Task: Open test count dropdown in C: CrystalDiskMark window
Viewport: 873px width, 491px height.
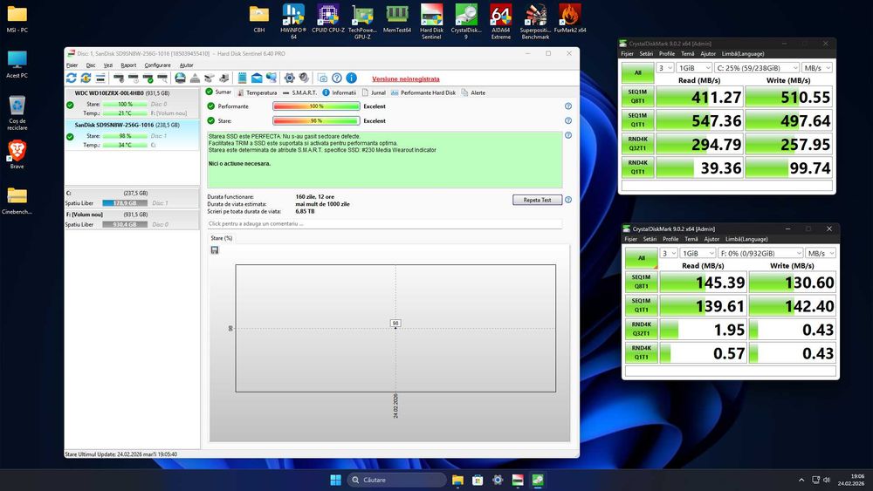Action: (x=664, y=68)
